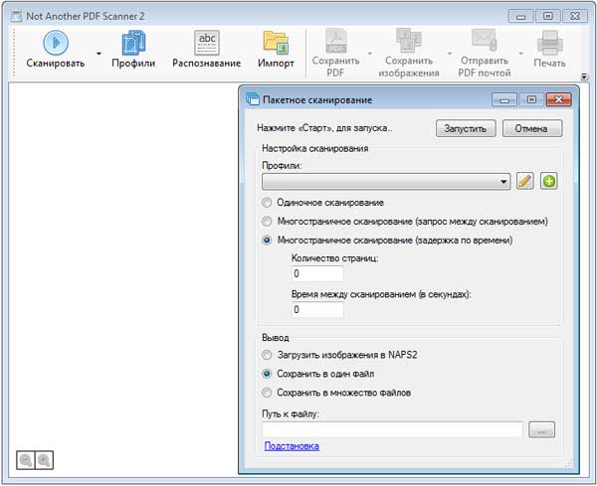Click the Сохранить изображения toolbar icon
597x486 pixels.
point(409,41)
